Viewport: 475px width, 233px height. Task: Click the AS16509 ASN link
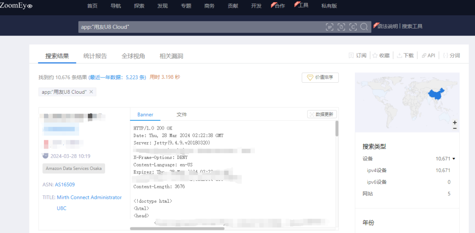[65, 184]
